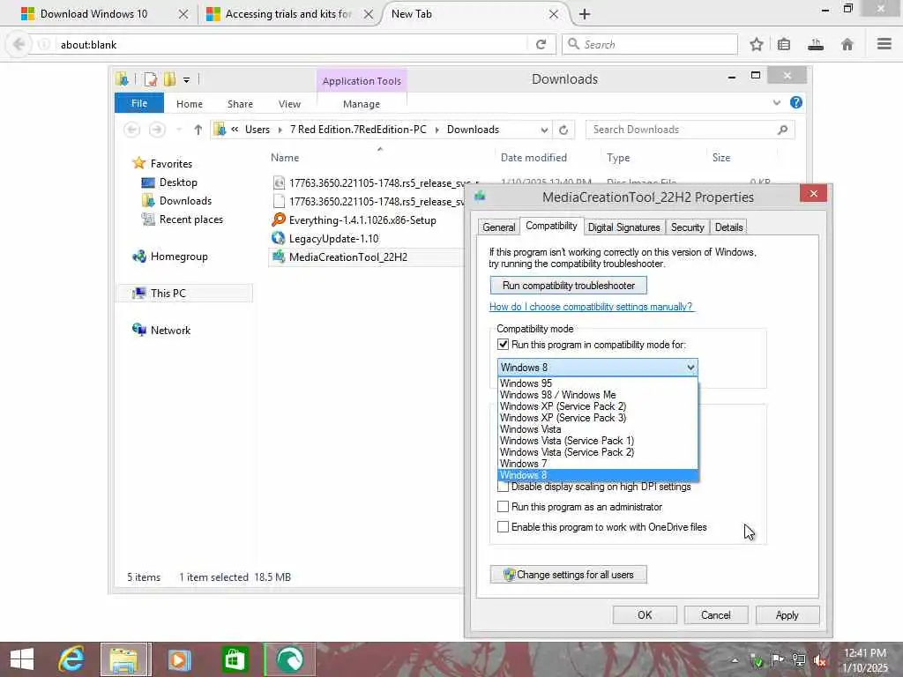Choose Windows 98 / Windows Me option
This screenshot has height=677, width=903.
[x=597, y=395]
